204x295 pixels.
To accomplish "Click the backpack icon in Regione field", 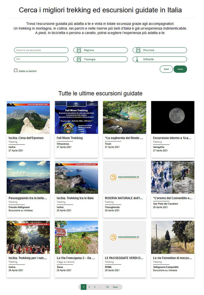I will point(79,50).
